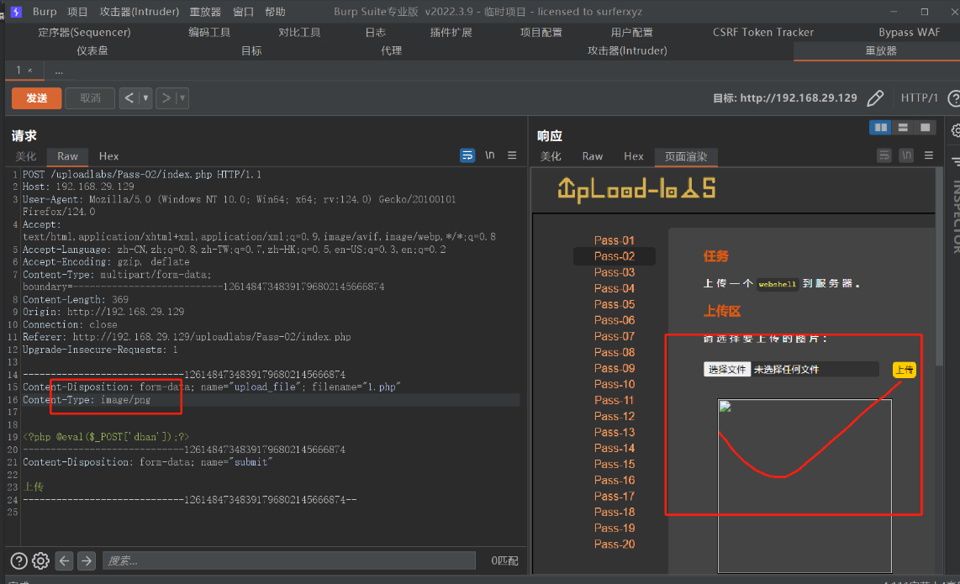Viewport: 960px width, 584px height.
Task: Select top-bottom split layout icon
Action: click(x=903, y=128)
